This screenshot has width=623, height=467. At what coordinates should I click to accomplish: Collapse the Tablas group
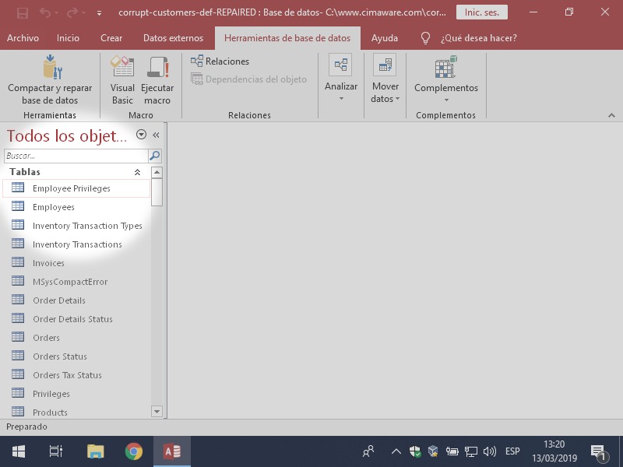tap(138, 172)
